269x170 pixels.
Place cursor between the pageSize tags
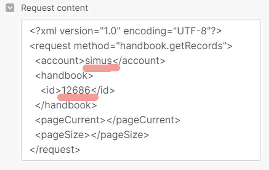[90, 135]
